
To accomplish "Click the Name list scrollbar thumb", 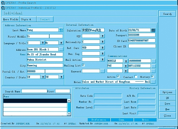I will (x=69, y=107).
